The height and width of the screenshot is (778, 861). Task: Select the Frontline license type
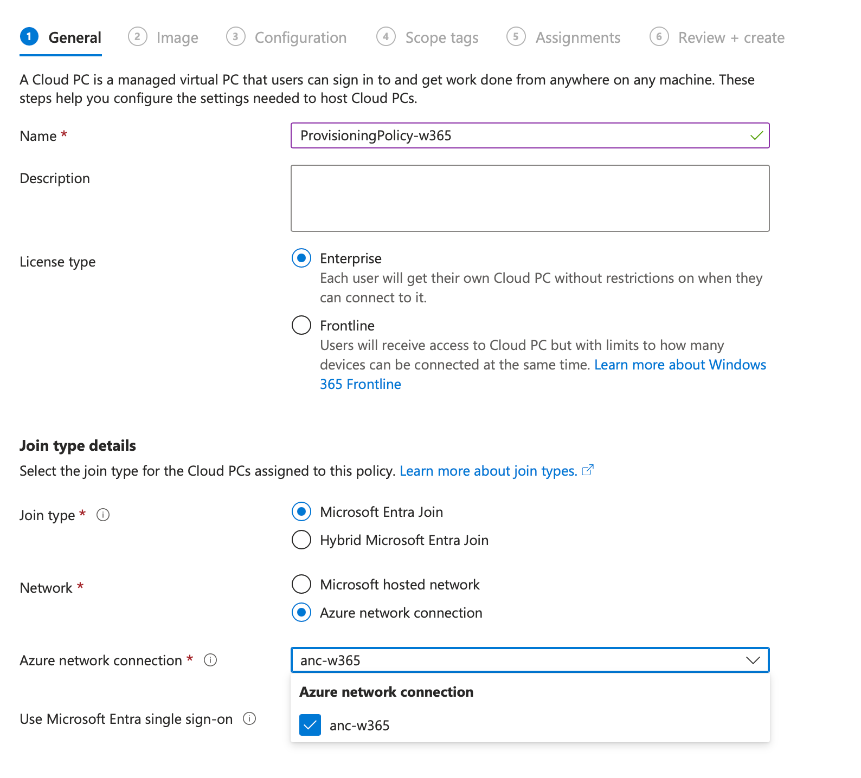[x=301, y=325]
